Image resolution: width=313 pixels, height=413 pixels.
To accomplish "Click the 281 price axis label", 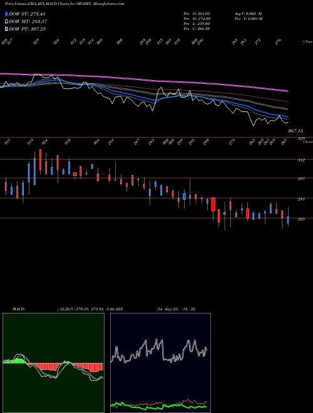I will coord(301,200).
